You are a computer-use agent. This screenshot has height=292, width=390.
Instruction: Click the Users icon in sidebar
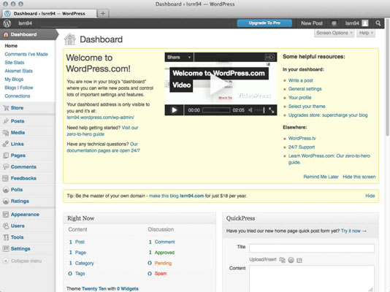pyautogui.click(x=6, y=226)
